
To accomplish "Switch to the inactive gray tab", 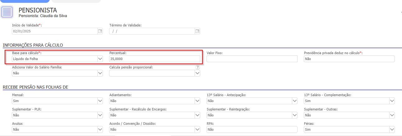I will (x=76, y=1).
